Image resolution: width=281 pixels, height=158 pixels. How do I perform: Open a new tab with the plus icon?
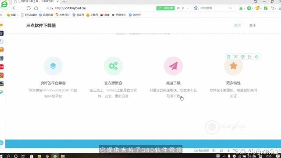click(64, 1)
